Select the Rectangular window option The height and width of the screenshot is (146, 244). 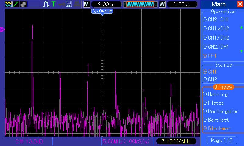pos(220,111)
